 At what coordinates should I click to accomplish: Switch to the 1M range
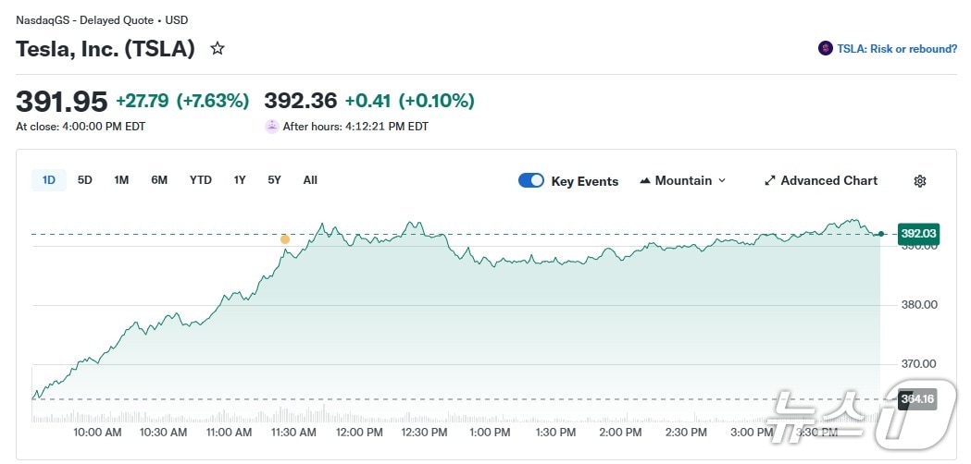coord(121,180)
